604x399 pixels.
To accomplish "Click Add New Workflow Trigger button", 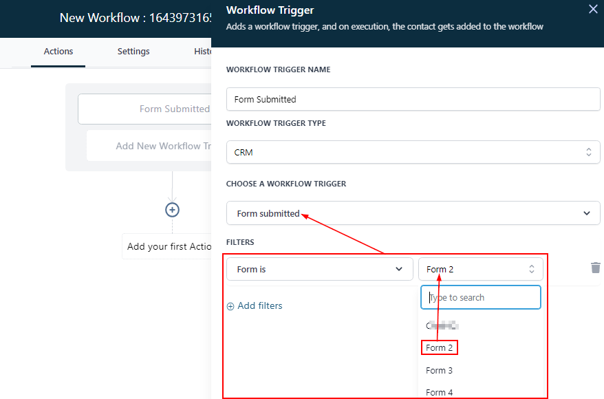I will (x=149, y=146).
